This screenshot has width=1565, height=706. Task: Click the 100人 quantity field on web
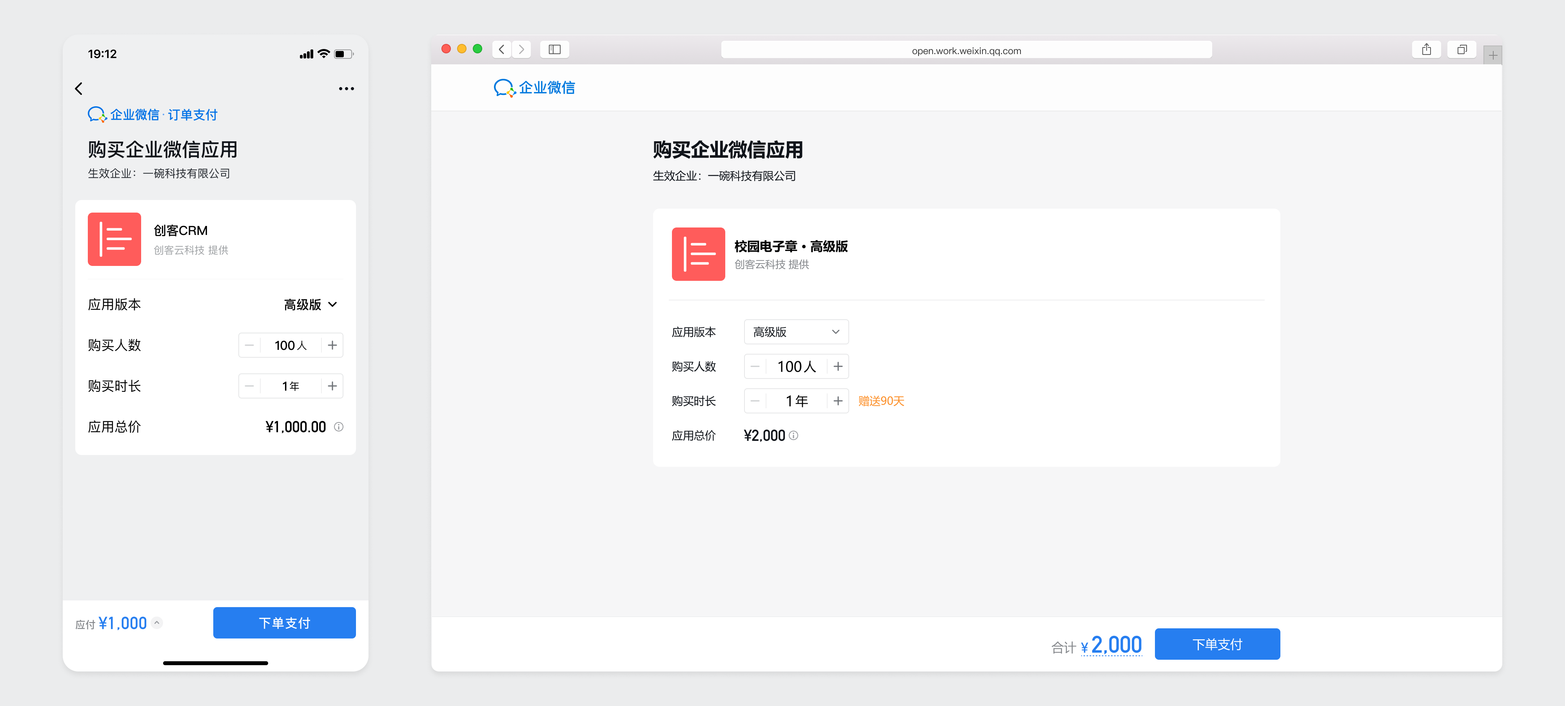click(x=797, y=366)
